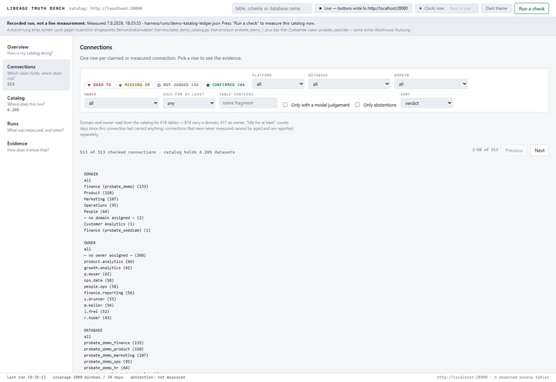This screenshot has height=382, width=556.
Task: Click the Finance (probate_seedlab) (1) entry
Action: coord(117,230)
